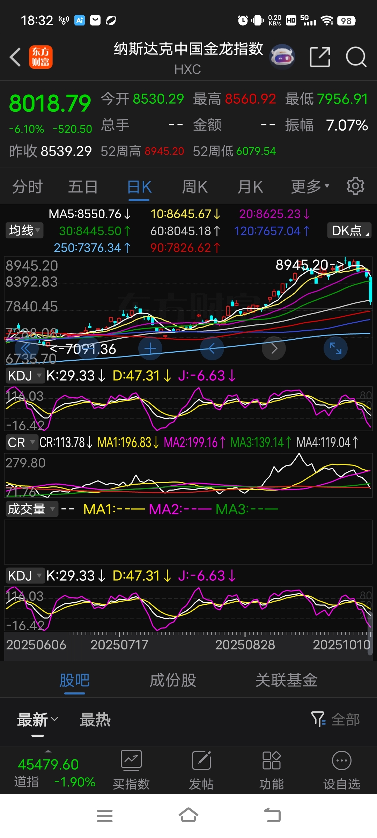This screenshot has width=377, height=838.
Task: Open the 东方财富 app logo
Action: click(40, 57)
